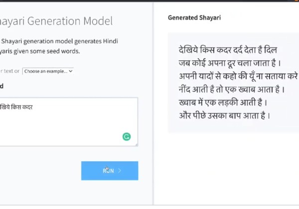Click the 'text or' label beside the dropdown
The height and width of the screenshot is (209, 299).
click(10, 71)
